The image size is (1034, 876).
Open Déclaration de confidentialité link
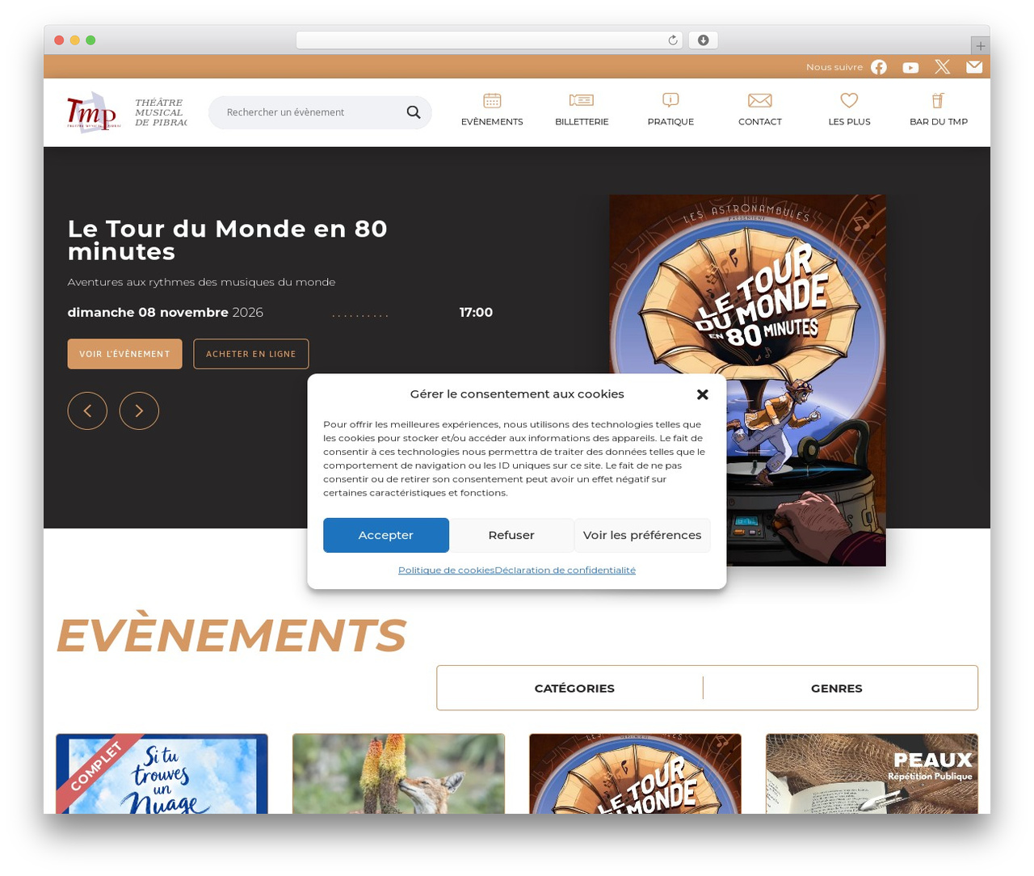[x=565, y=571]
